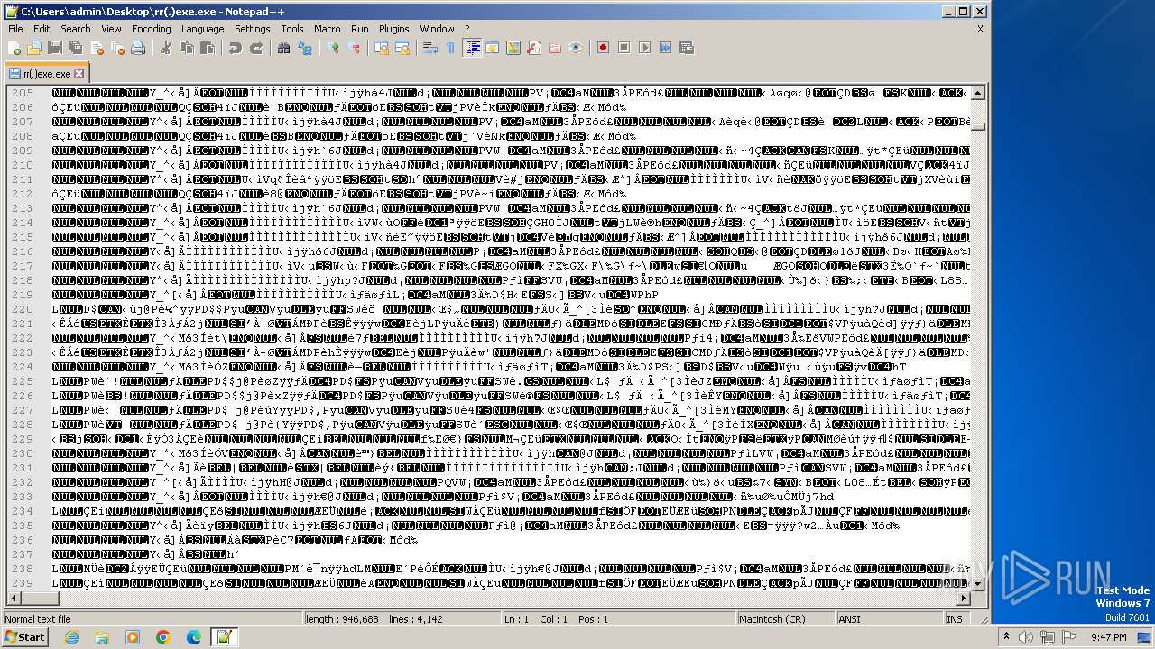Copy selection using toolbar icon
Image resolution: width=1155 pixels, height=649 pixels.
[x=187, y=48]
